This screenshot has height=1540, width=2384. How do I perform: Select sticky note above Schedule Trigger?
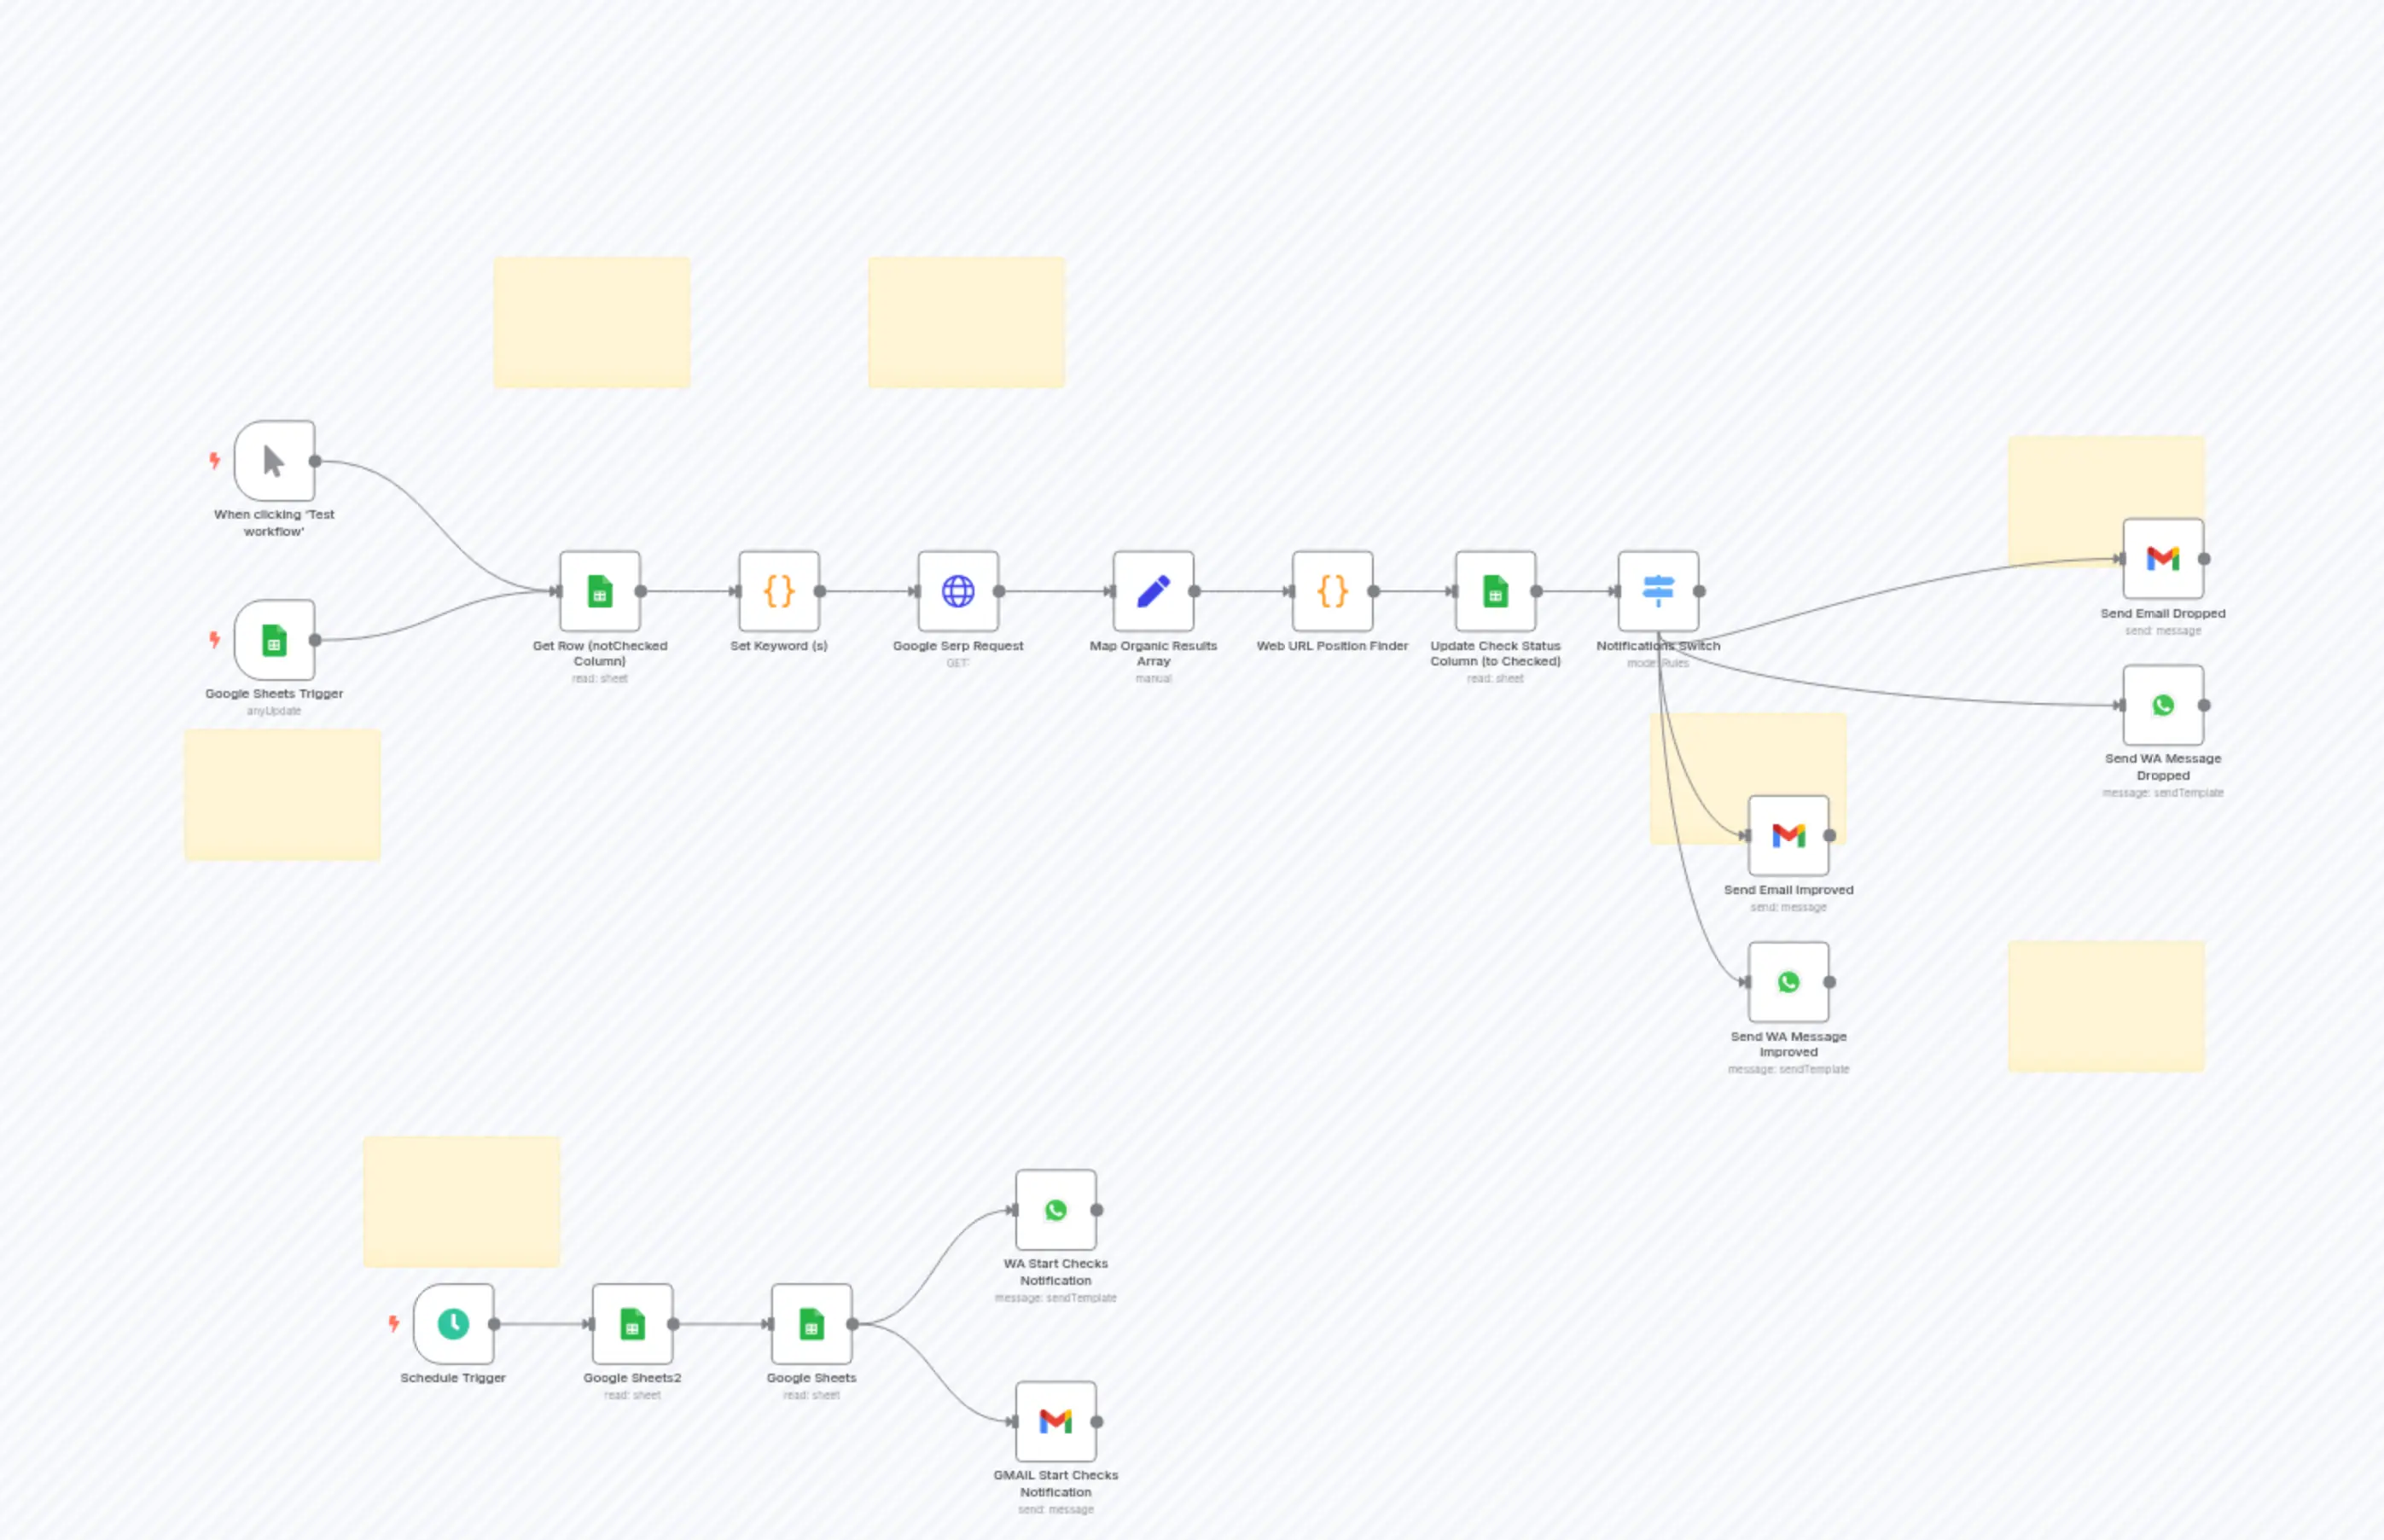[461, 1201]
